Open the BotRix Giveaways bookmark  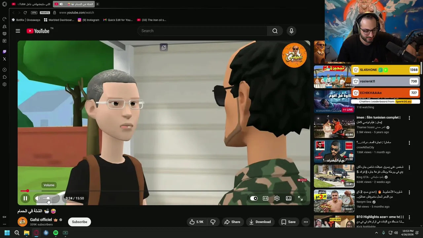tap(26, 20)
